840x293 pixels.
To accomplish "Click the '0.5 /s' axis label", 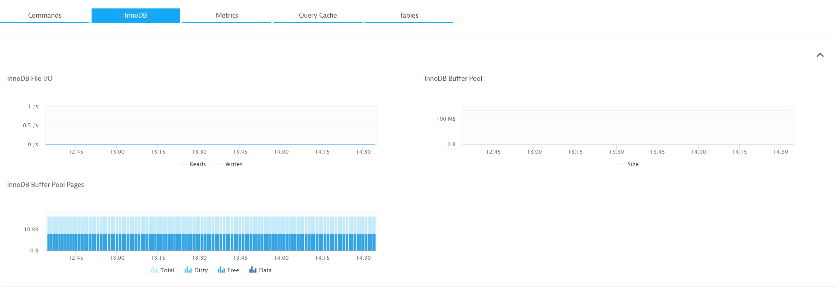I will [30, 125].
